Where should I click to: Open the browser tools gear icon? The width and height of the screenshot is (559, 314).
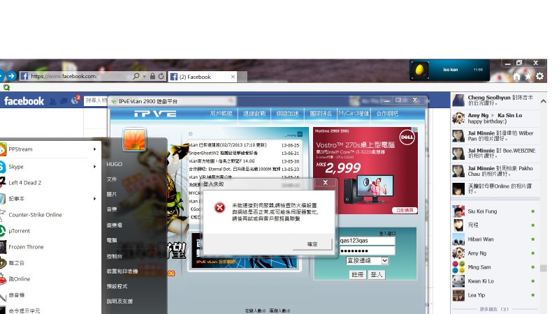[539, 76]
